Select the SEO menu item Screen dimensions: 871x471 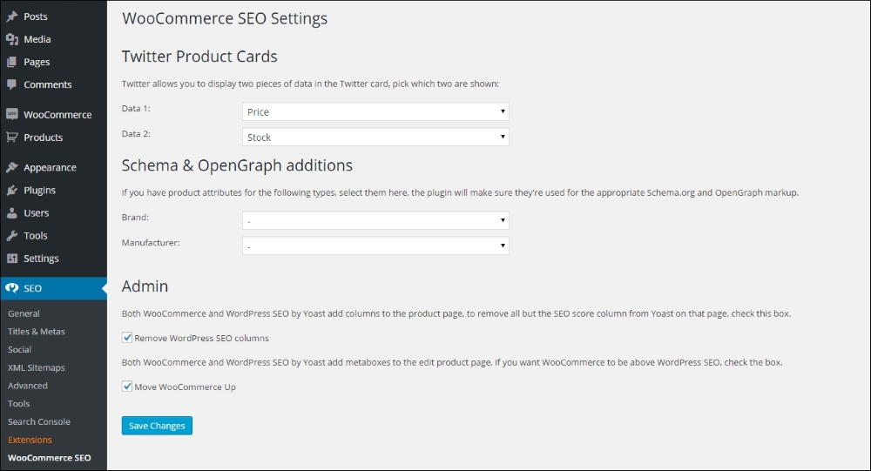53,288
